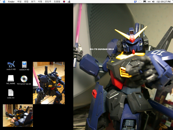Open the 이동 (Go) menu
The image size is (173, 130).
pyautogui.click(x=40, y=2)
